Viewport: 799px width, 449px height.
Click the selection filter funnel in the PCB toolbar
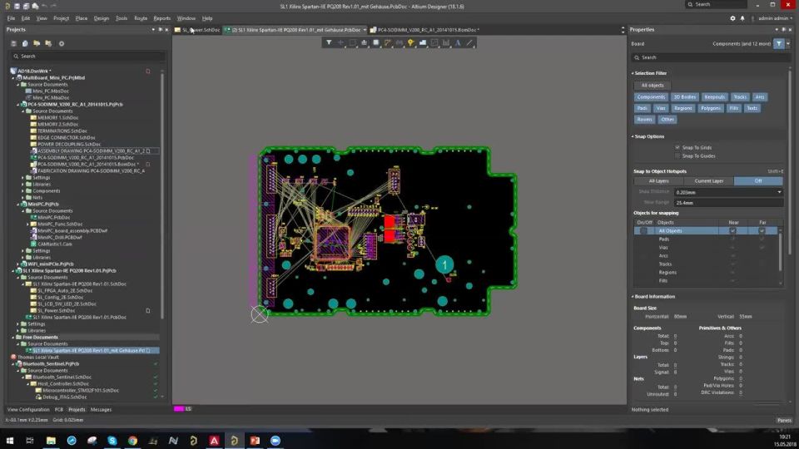tap(329, 42)
